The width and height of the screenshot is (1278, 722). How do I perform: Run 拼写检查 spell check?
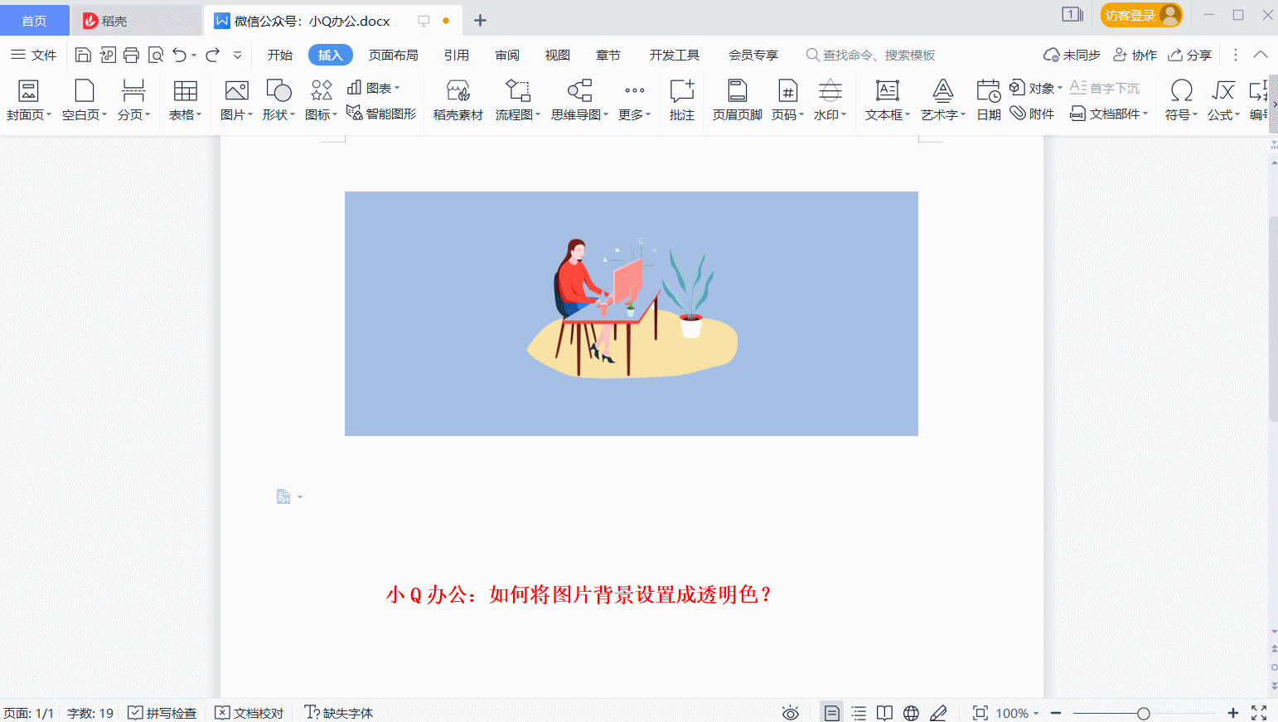click(162, 712)
